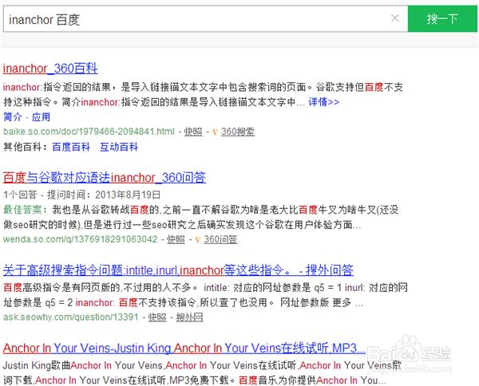479x386 pixels.
Task: Click the green 搜一下 search button
Action: point(442,18)
